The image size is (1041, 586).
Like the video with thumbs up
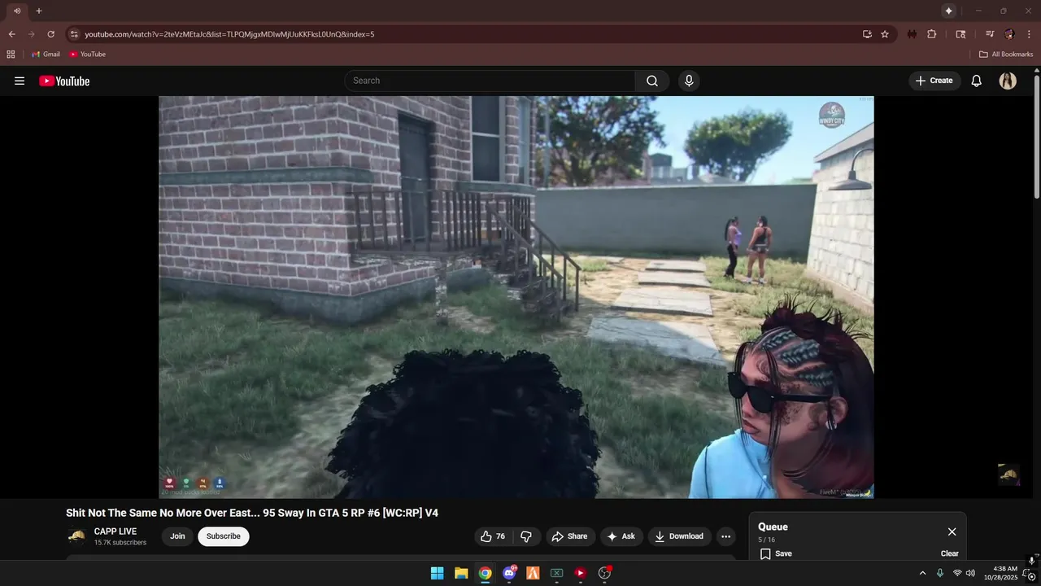coord(493,536)
